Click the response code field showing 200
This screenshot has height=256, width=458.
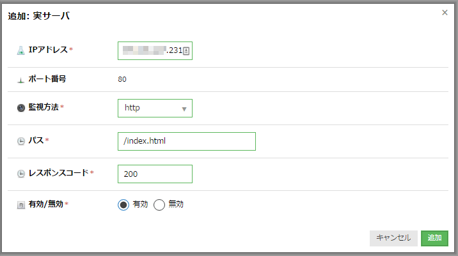pos(155,174)
